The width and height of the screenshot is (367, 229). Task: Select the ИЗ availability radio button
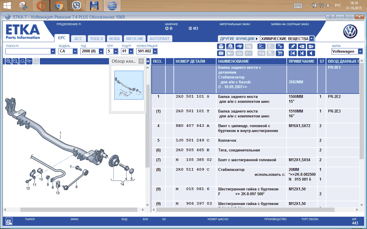point(190,28)
